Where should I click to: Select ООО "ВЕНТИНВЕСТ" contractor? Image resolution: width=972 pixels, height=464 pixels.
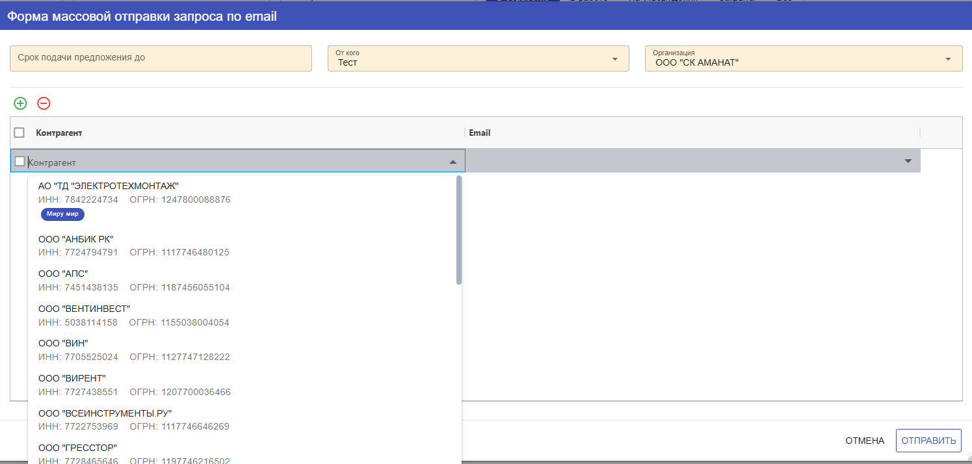point(85,309)
